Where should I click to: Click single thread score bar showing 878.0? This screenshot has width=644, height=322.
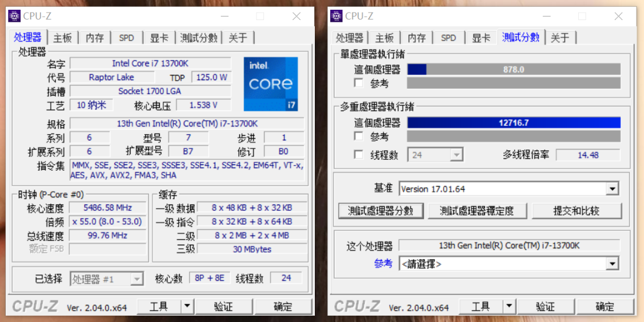514,69
